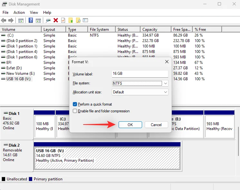Expand Allocation unit size dropdown
Image resolution: width=240 pixels, height=190 pixels.
(x=140, y=92)
